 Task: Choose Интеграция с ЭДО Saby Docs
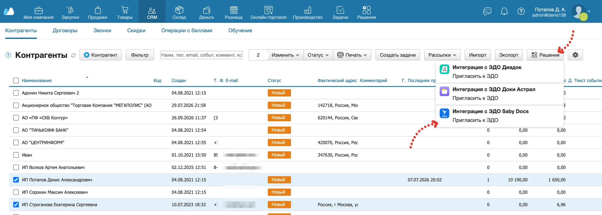point(500,116)
